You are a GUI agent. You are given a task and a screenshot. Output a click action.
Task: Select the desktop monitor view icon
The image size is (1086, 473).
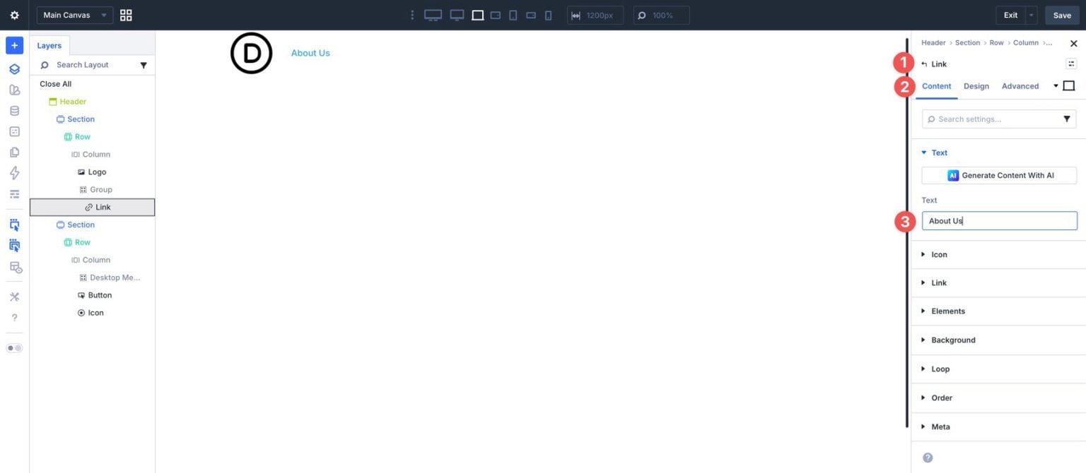(x=457, y=15)
